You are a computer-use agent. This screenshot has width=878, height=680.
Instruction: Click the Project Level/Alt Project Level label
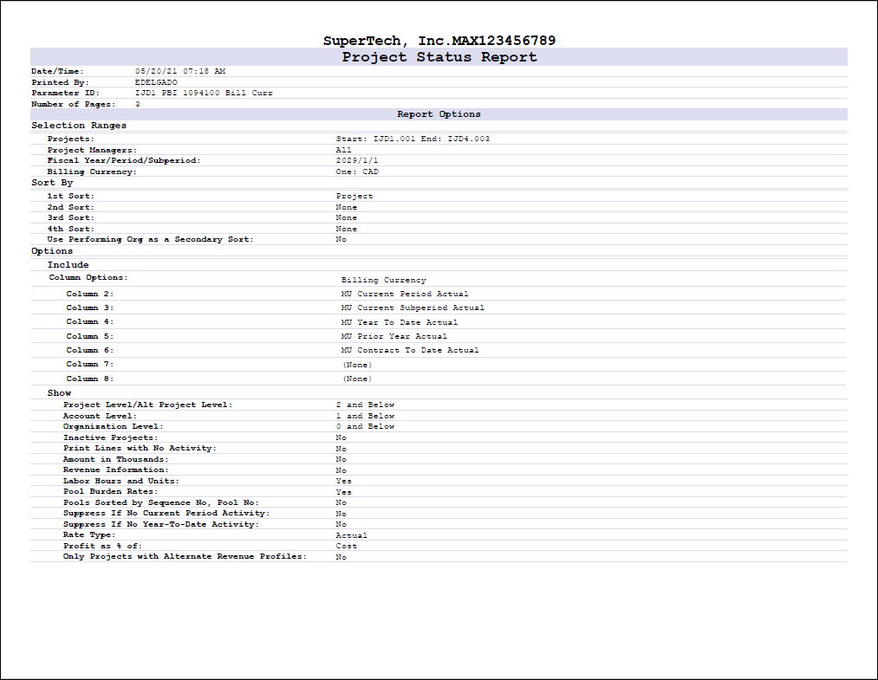click(147, 405)
